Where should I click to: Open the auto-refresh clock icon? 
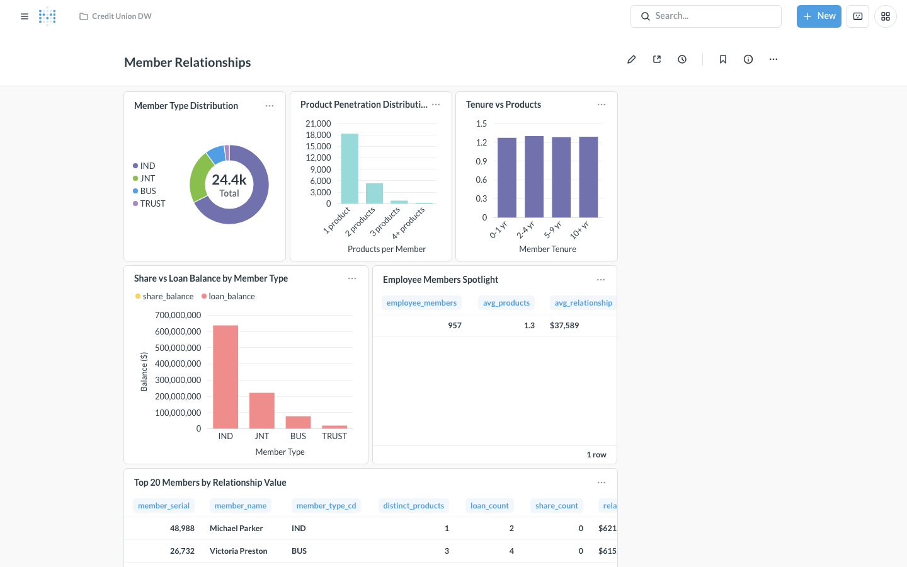tap(682, 59)
